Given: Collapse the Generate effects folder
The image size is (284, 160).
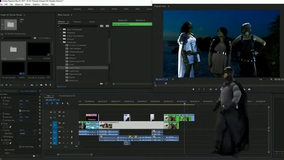Looking at the screenshot, I should [60, 42].
